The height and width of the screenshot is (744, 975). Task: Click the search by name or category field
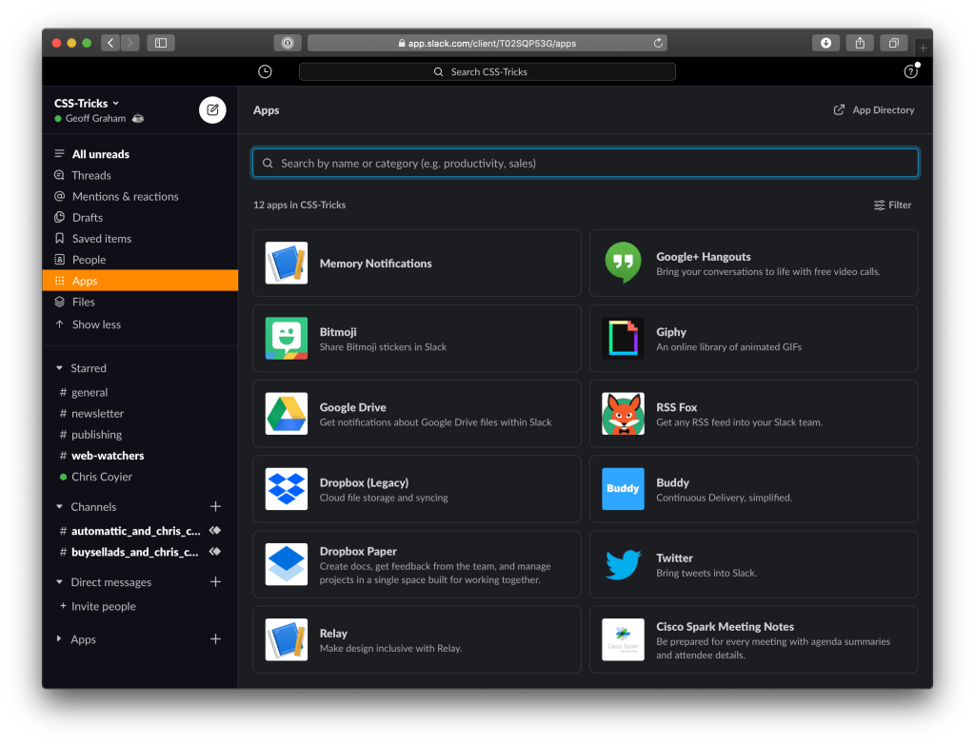pyautogui.click(x=586, y=163)
